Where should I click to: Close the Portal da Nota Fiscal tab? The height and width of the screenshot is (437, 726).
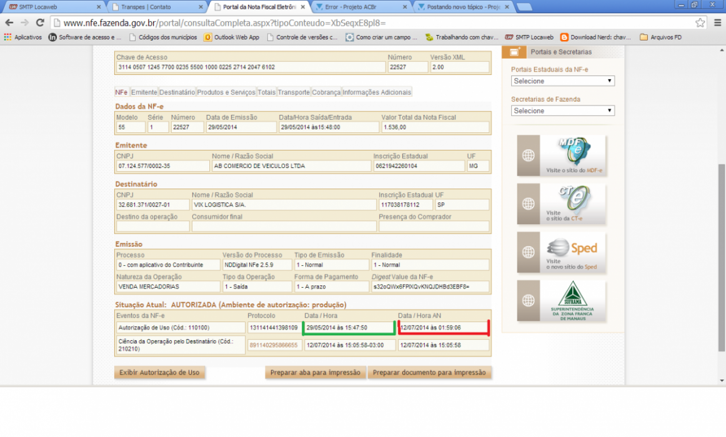click(303, 7)
